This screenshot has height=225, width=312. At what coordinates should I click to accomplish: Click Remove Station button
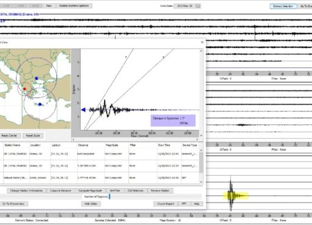tap(160, 191)
